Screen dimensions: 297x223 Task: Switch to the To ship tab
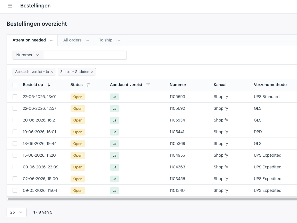pos(106,40)
